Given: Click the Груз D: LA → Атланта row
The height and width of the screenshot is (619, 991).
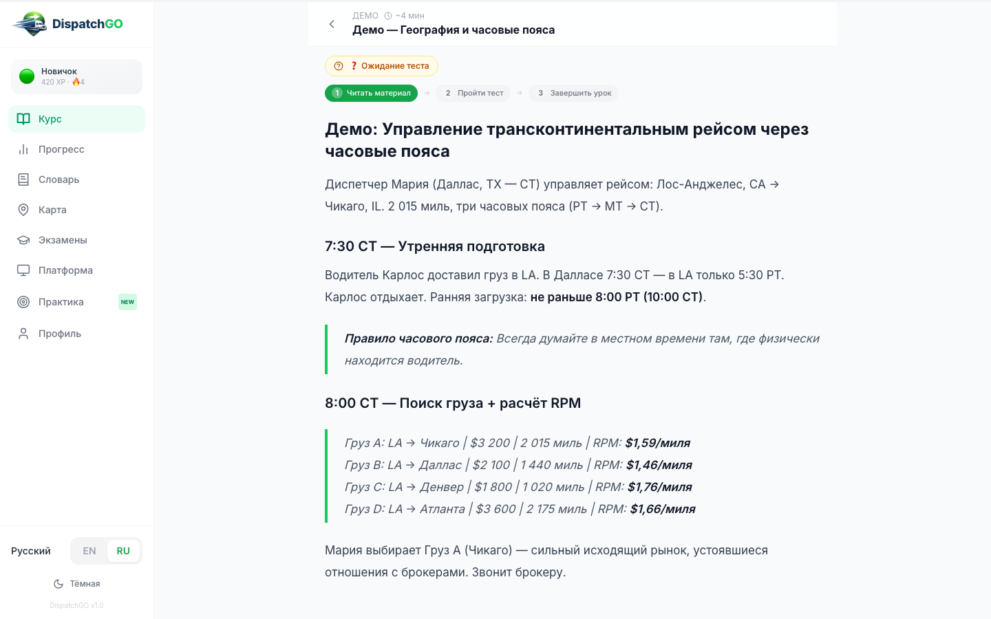Looking at the screenshot, I should click(520, 509).
